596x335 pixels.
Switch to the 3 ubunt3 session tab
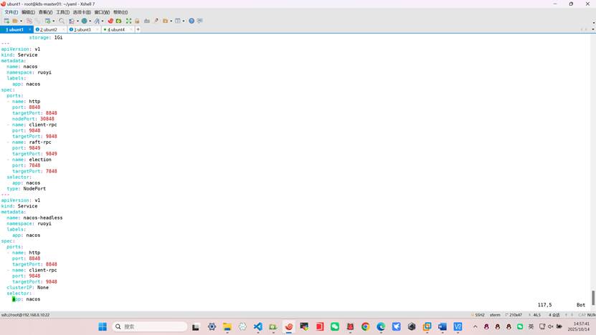[x=82, y=29]
